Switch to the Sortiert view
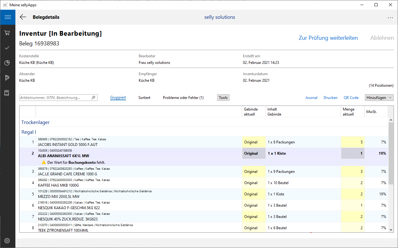 [144, 98]
